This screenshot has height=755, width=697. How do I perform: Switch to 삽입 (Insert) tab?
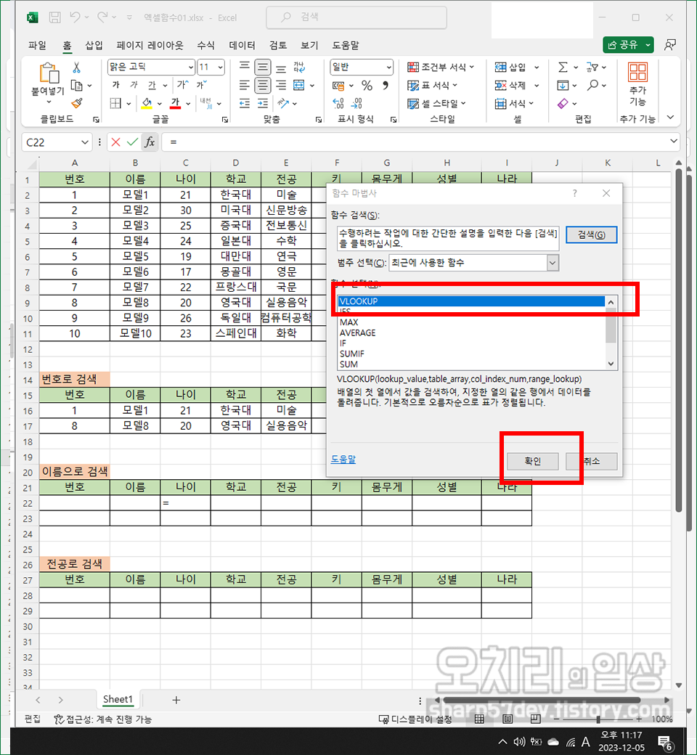click(94, 45)
